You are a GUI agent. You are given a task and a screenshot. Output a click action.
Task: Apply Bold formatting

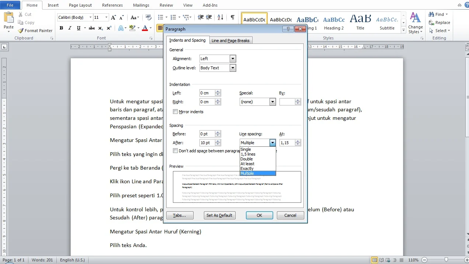coord(61,28)
